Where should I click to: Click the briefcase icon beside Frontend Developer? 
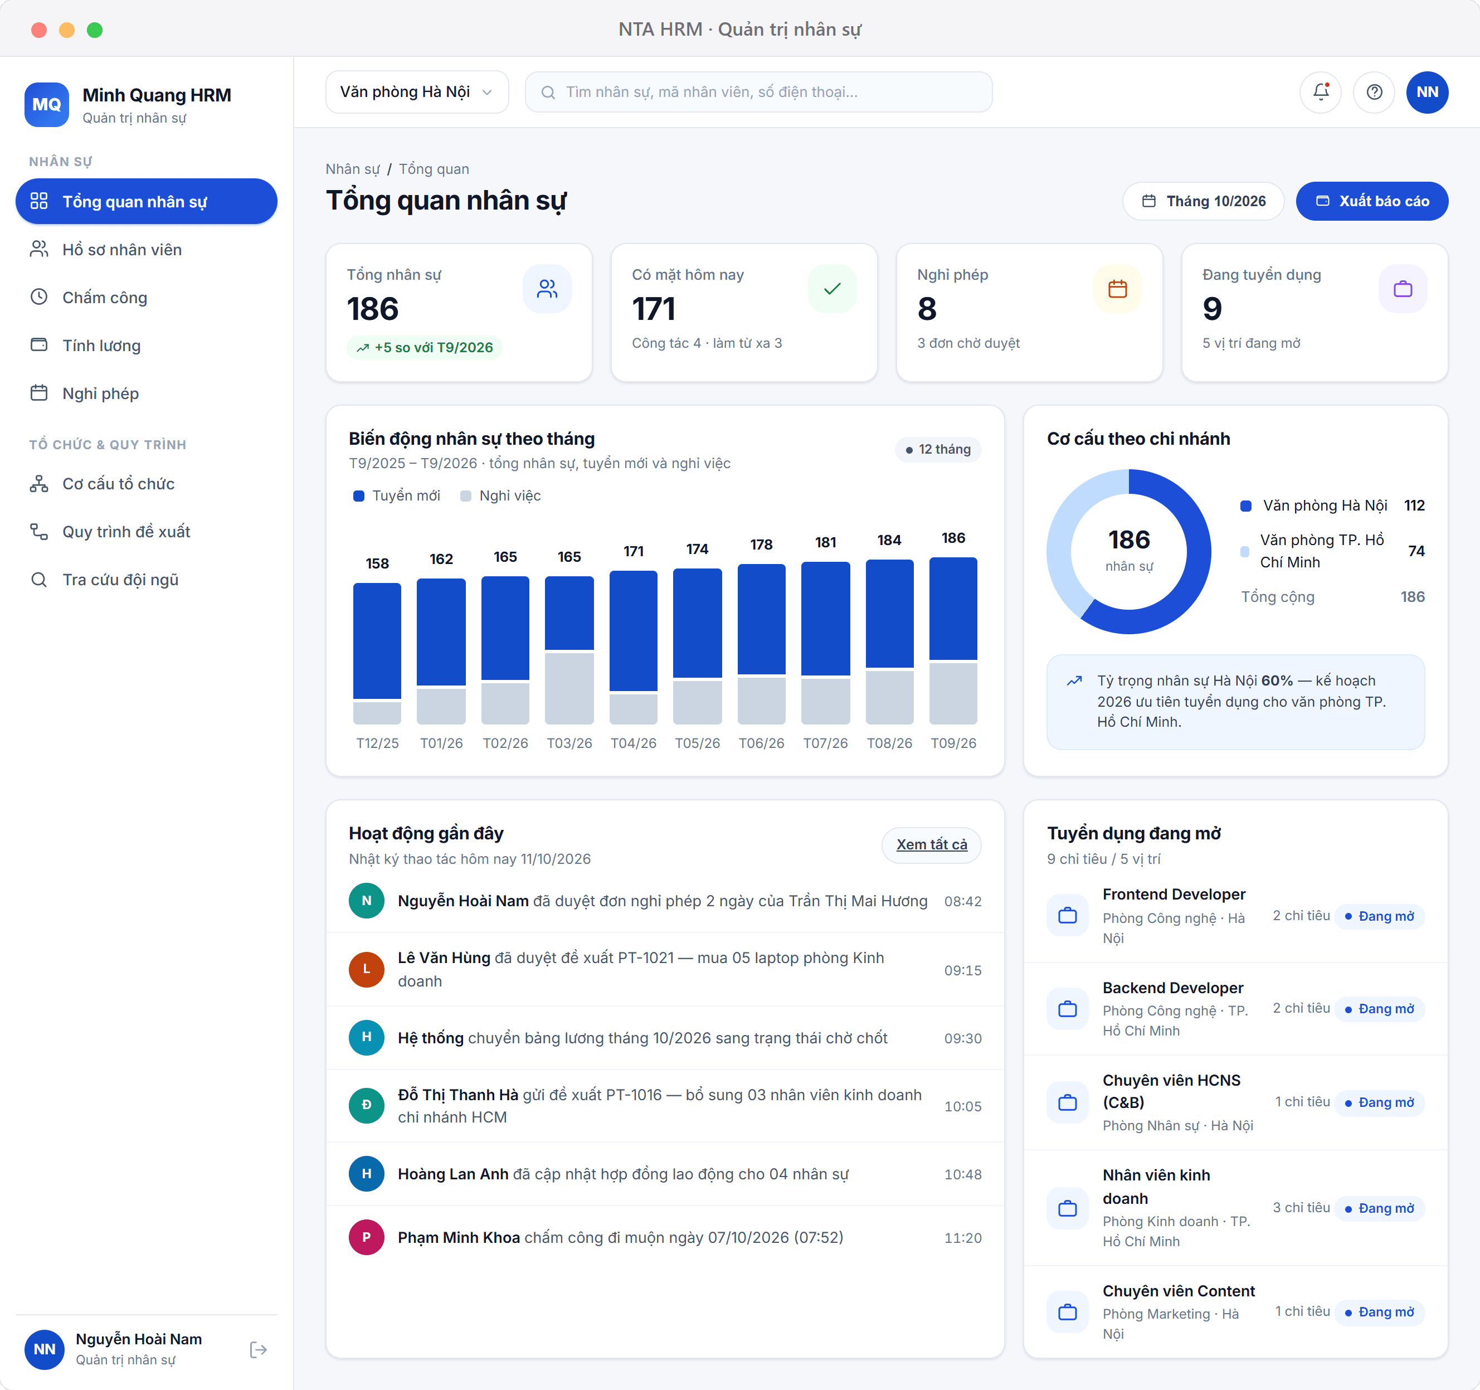pos(1067,915)
